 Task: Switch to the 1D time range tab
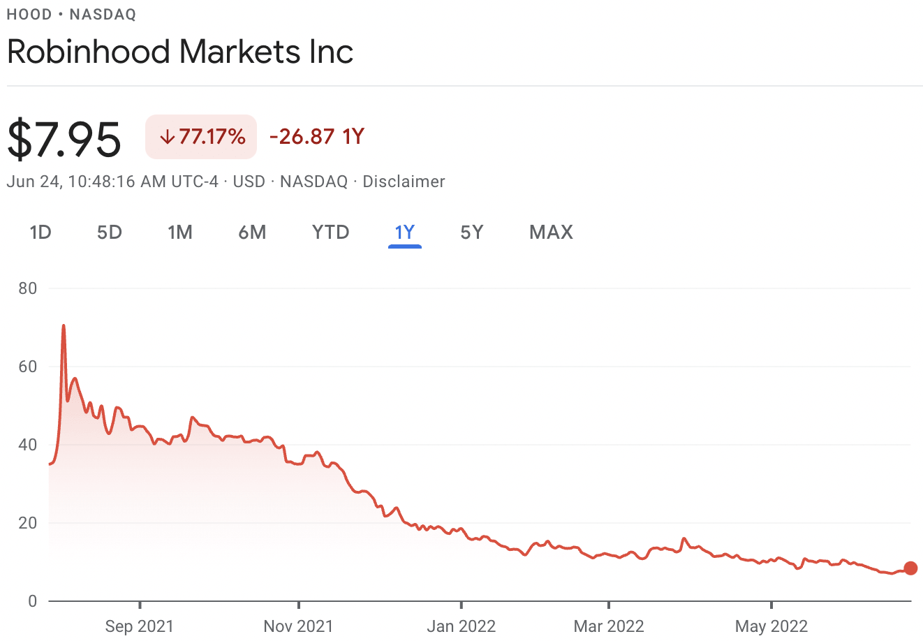point(40,232)
